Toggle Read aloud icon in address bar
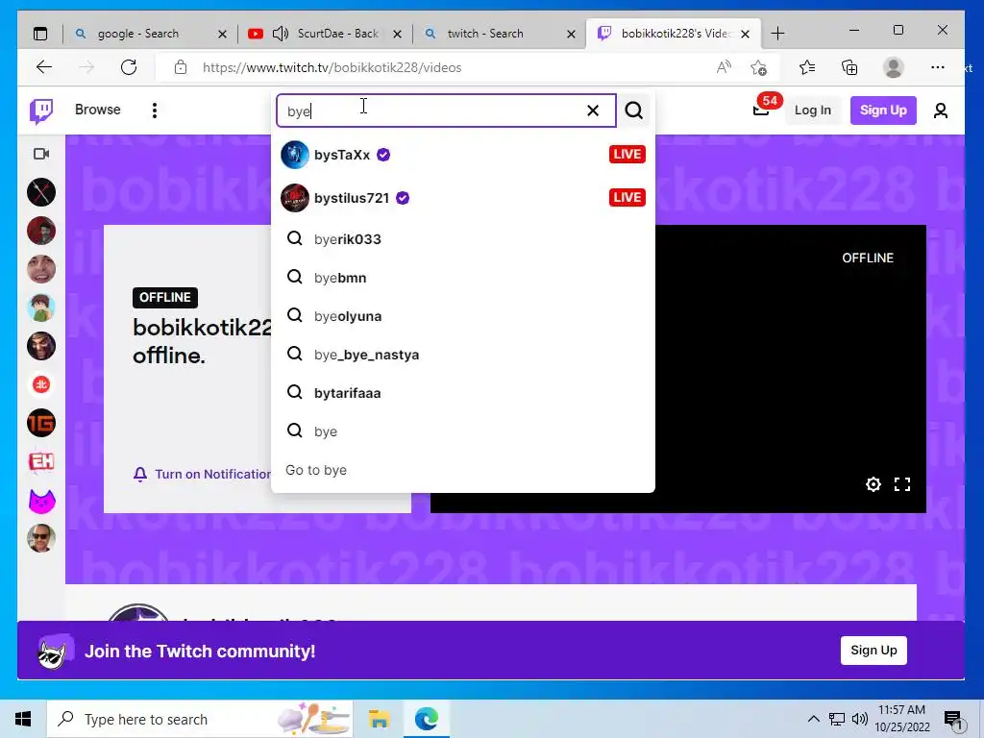Viewport: 984px width, 738px height. tap(725, 67)
